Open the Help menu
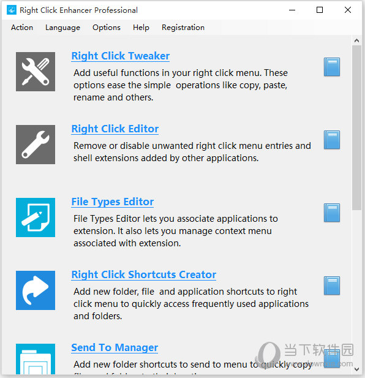This screenshot has height=378, width=365. 141,28
